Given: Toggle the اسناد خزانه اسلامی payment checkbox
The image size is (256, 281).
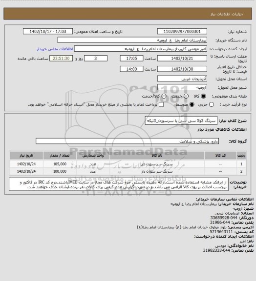Looking at the screenshot, I should (161, 104).
